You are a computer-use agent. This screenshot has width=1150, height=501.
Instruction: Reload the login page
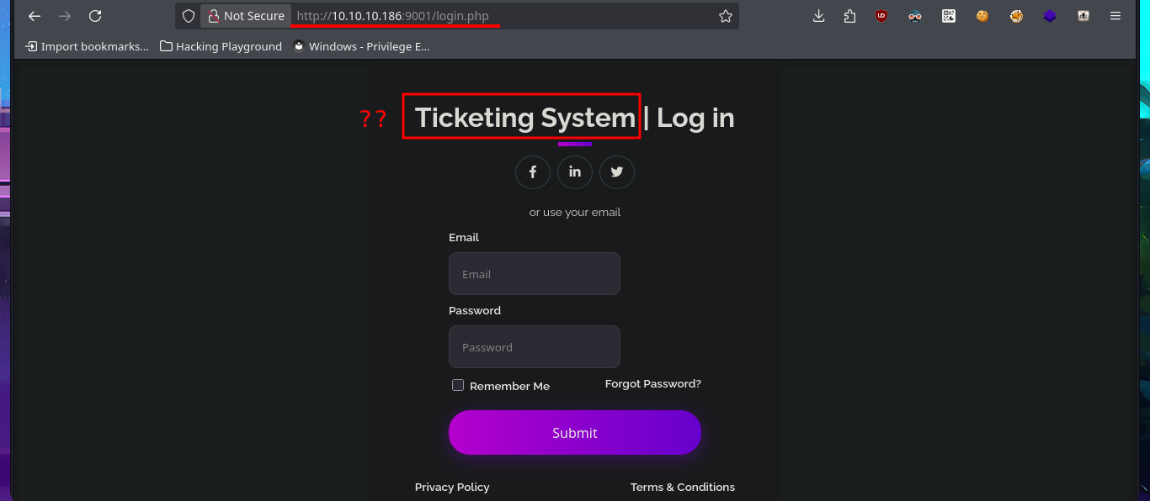95,16
